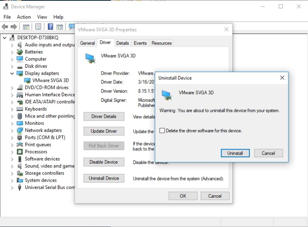Click the Mice and other pointing devices icon
The image size is (308, 227).
(x=20, y=116)
